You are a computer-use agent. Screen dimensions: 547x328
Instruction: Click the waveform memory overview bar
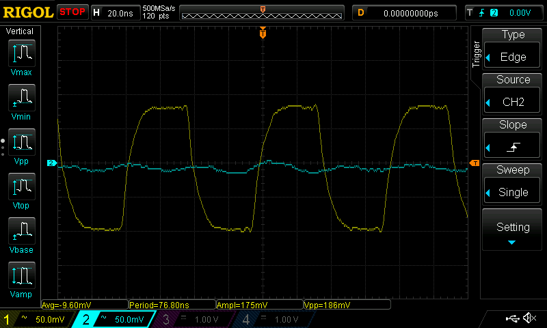pos(262,13)
